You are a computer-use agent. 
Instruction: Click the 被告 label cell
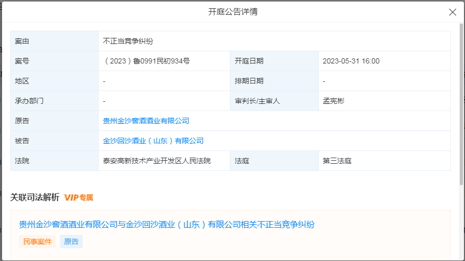[54, 141]
